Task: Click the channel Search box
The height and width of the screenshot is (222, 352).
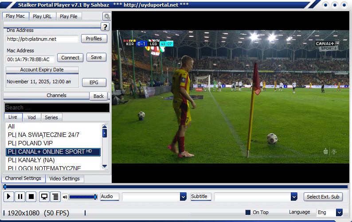Action: click(x=57, y=108)
